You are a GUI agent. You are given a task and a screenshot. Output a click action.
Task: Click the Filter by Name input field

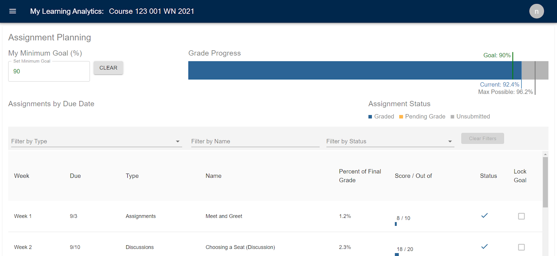pos(255,141)
